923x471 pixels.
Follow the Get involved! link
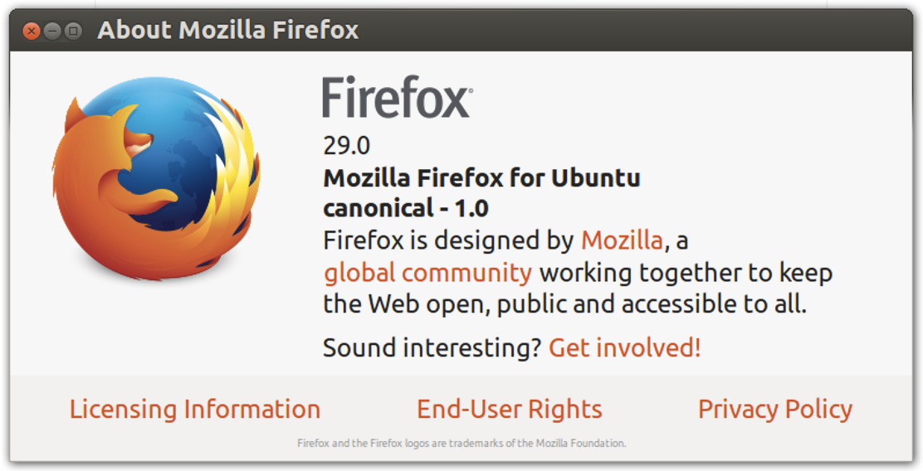[624, 347]
